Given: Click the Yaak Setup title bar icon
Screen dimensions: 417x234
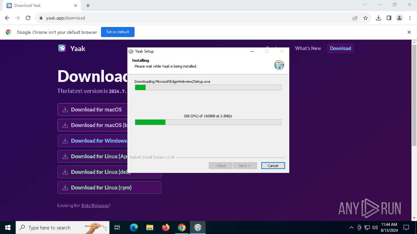Looking at the screenshot, I should pos(131,51).
